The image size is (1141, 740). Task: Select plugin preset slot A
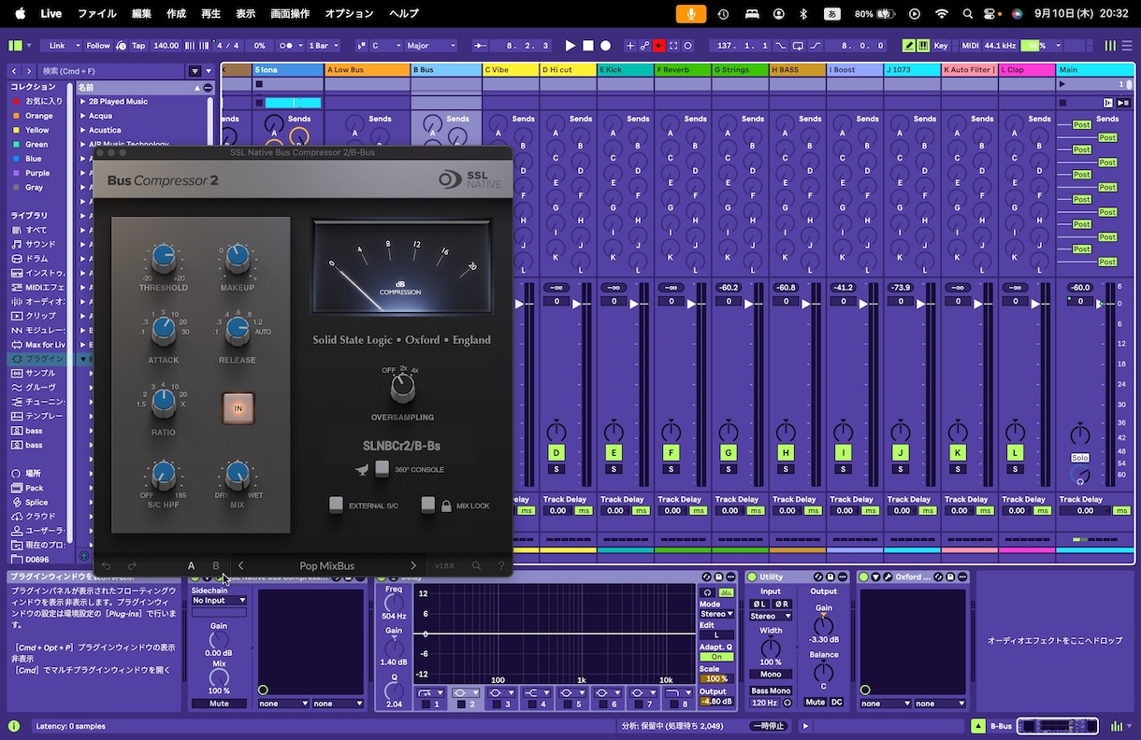pos(191,565)
